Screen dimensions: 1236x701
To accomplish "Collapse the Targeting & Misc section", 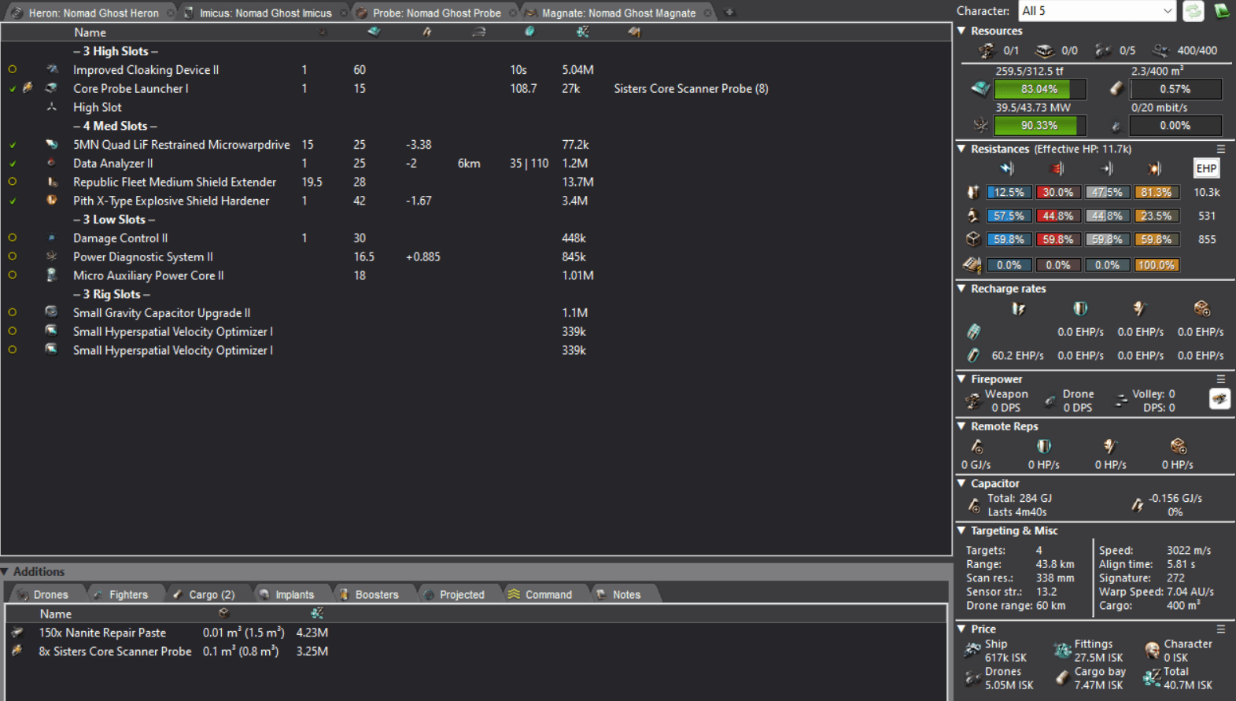I will (961, 531).
